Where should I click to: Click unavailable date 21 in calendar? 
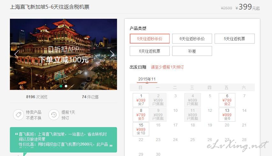(244, 125)
